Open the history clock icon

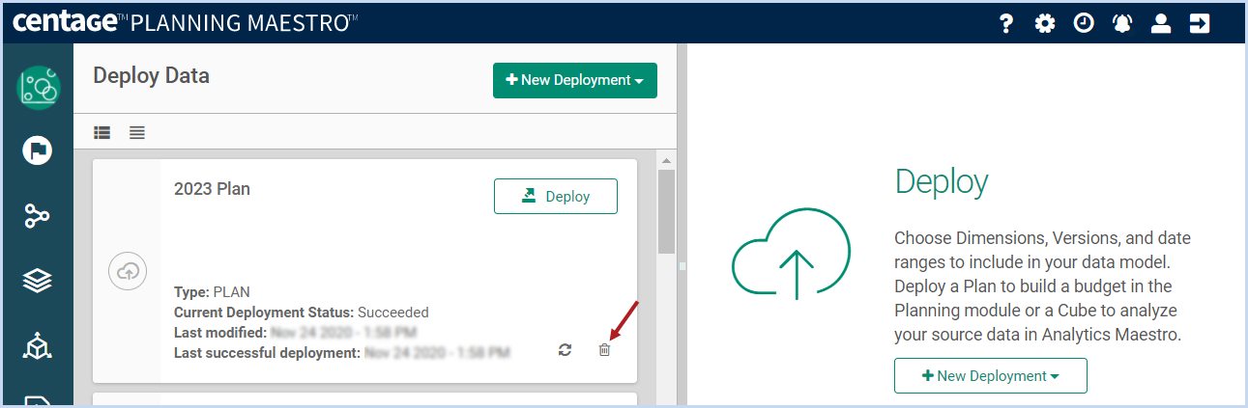(1084, 24)
